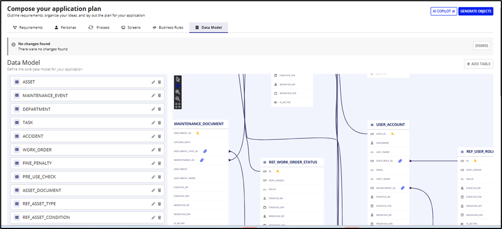Delete the MAINTENANCE_EVENT table
The height and width of the screenshot is (229, 502).
160,95
